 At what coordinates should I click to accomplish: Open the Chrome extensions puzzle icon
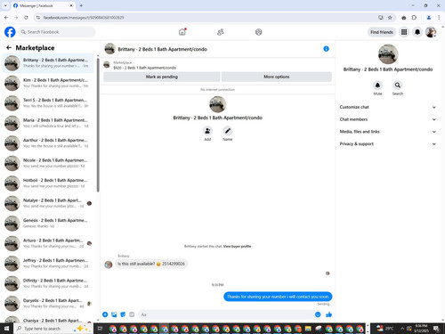414,18
